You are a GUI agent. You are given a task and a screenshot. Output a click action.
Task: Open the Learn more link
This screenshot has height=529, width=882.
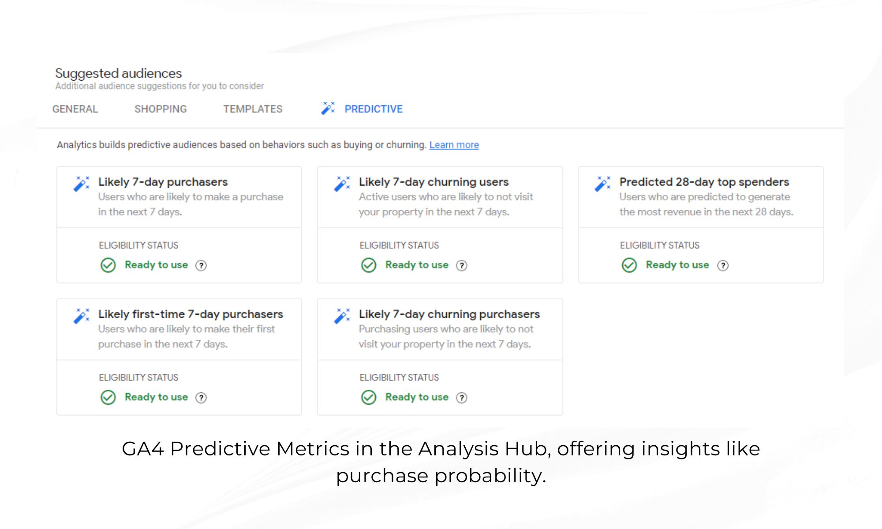click(x=454, y=145)
